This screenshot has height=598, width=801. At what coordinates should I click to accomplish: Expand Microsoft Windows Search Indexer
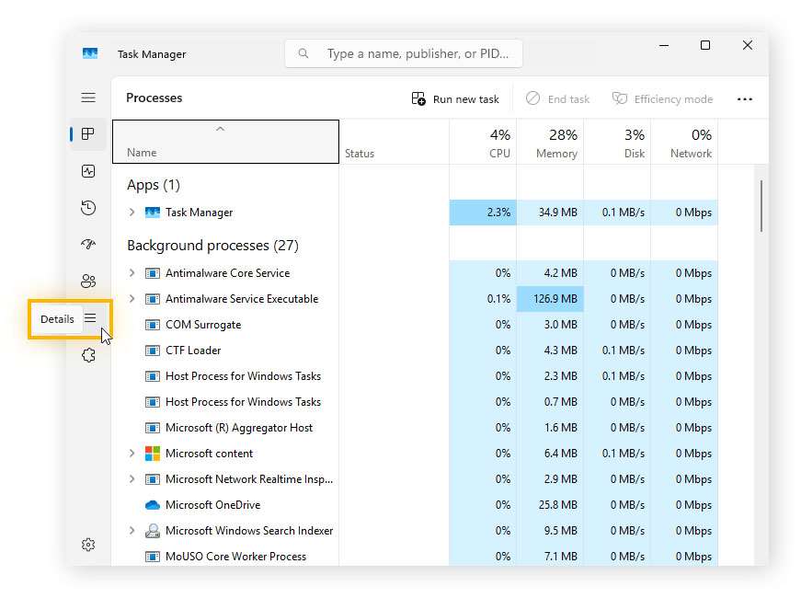coord(132,531)
